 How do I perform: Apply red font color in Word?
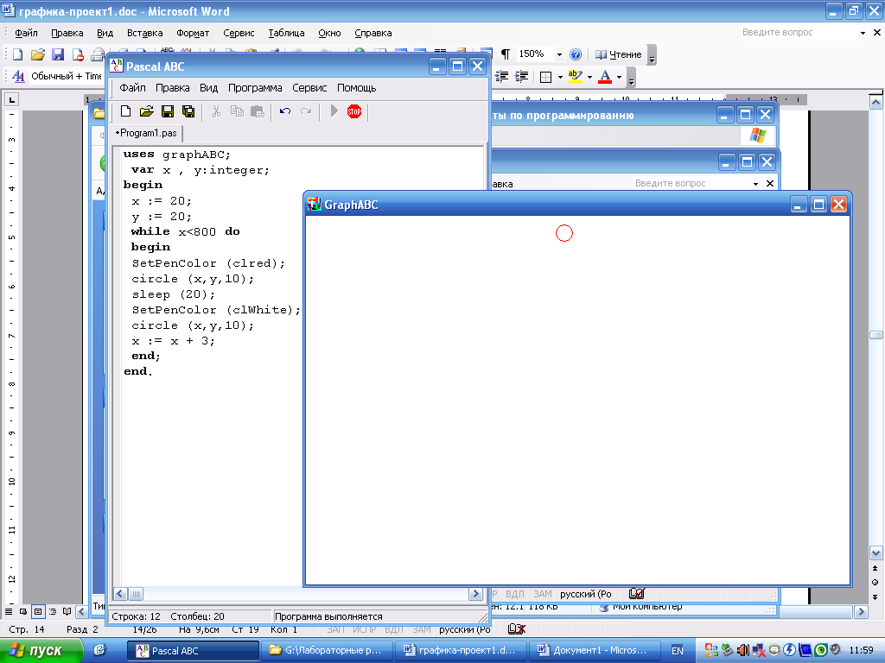point(605,77)
